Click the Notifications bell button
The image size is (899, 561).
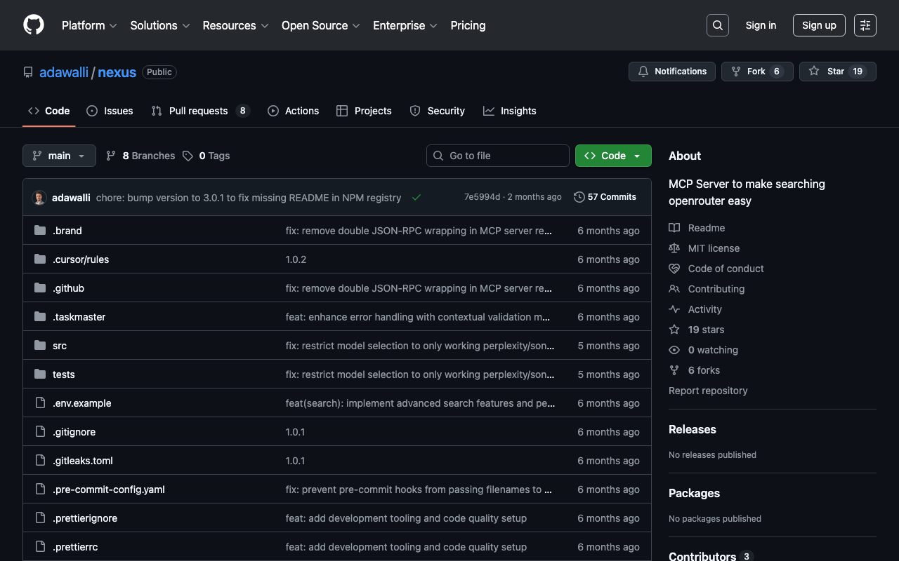[672, 72]
